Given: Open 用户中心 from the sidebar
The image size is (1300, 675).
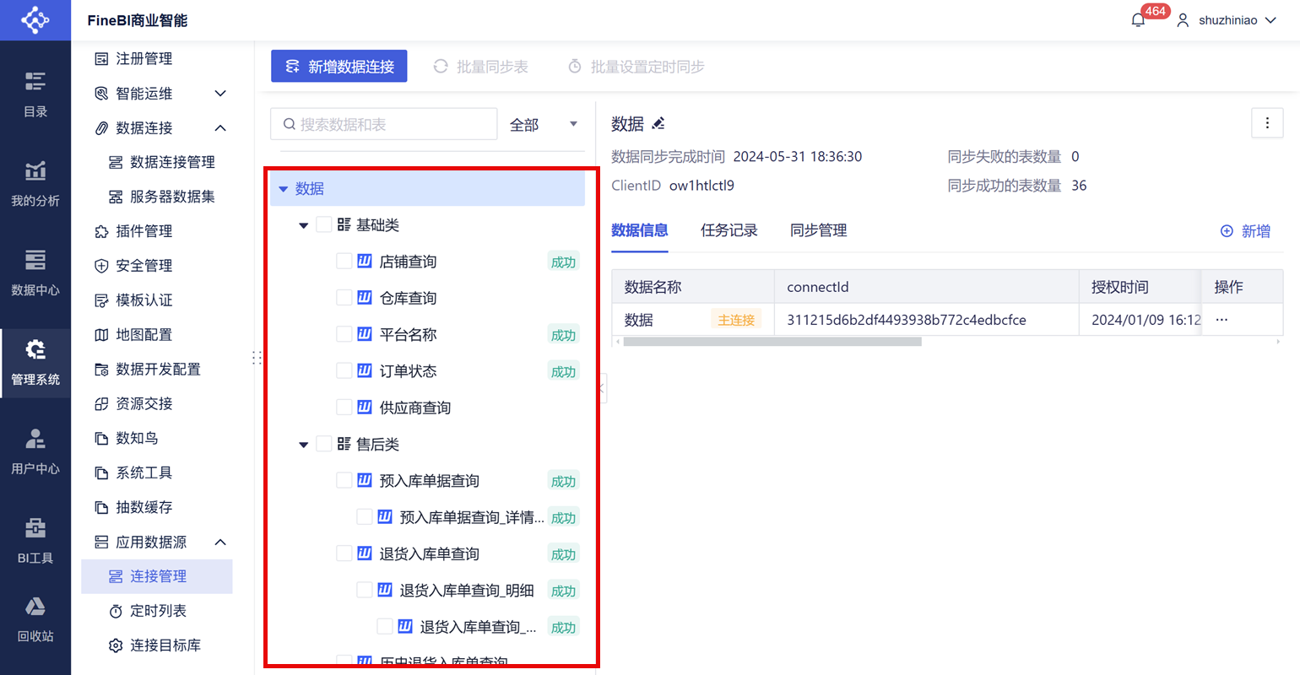Looking at the screenshot, I should [x=35, y=451].
